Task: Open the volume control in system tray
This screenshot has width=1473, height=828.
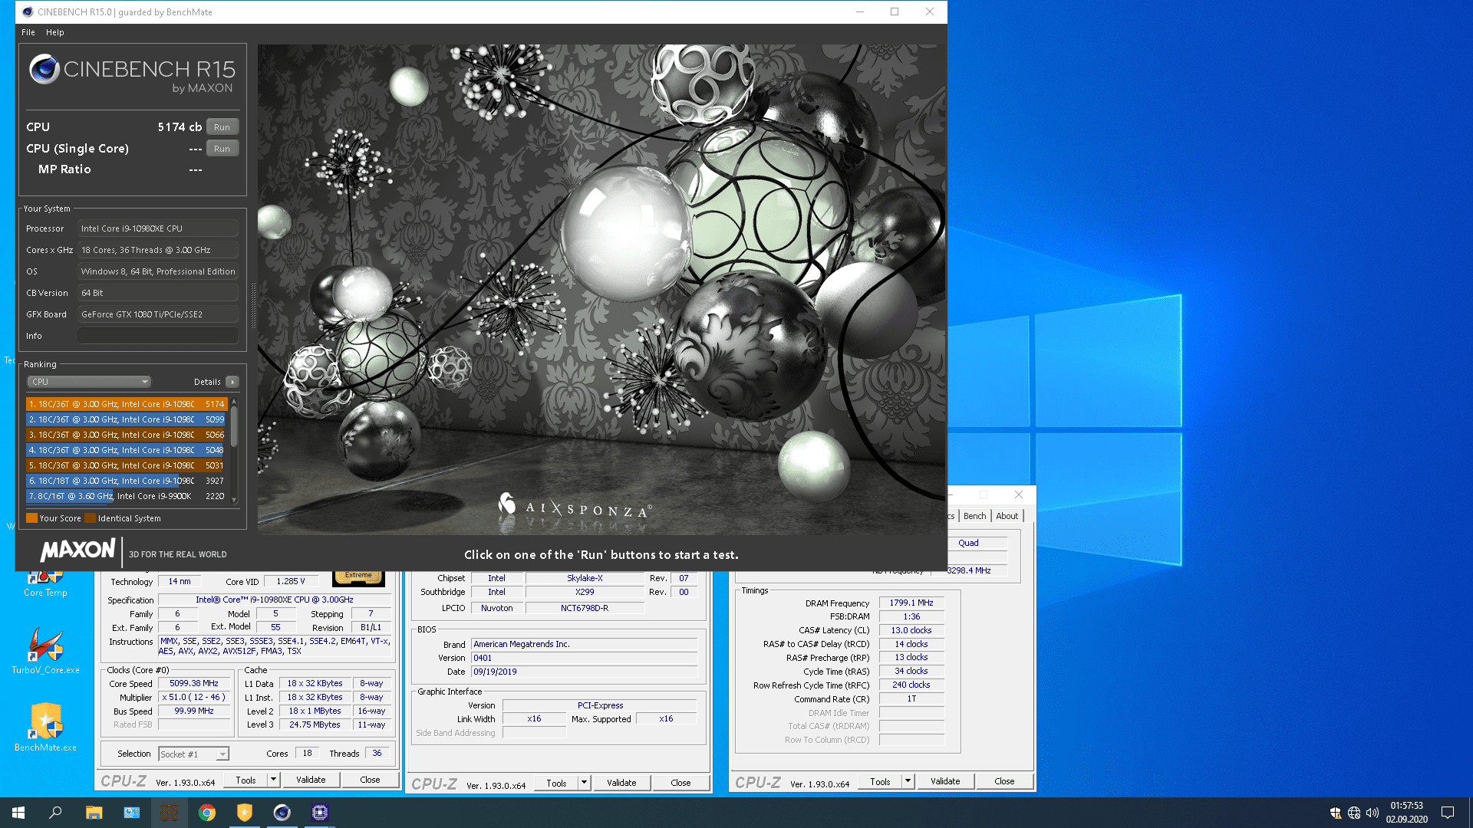Action: [1372, 813]
